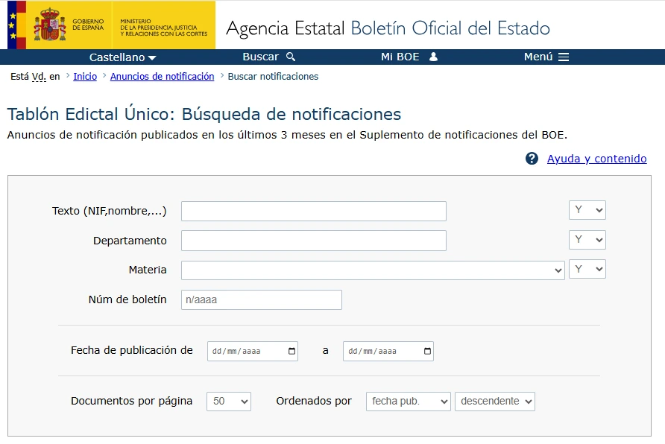Screen dimensions: 665x444
Task: Focus the end publication date field after 'a'
Action: [388, 351]
